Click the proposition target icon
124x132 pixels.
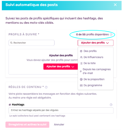point(81,79)
